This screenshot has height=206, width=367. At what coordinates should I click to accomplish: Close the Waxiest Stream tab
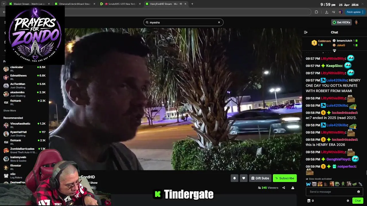click(x=49, y=4)
